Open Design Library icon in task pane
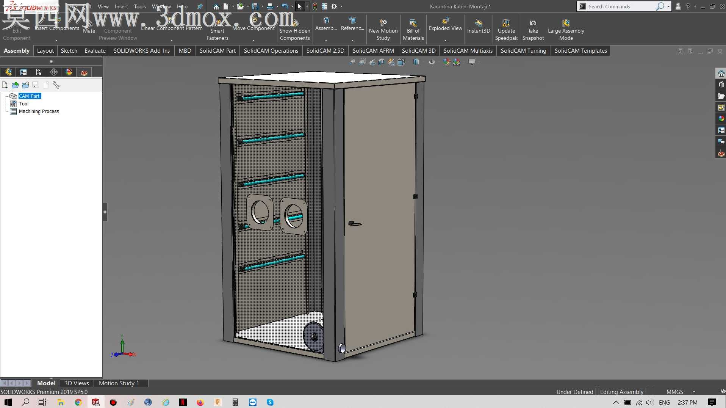Image resolution: width=726 pixels, height=408 pixels. tap(721, 85)
